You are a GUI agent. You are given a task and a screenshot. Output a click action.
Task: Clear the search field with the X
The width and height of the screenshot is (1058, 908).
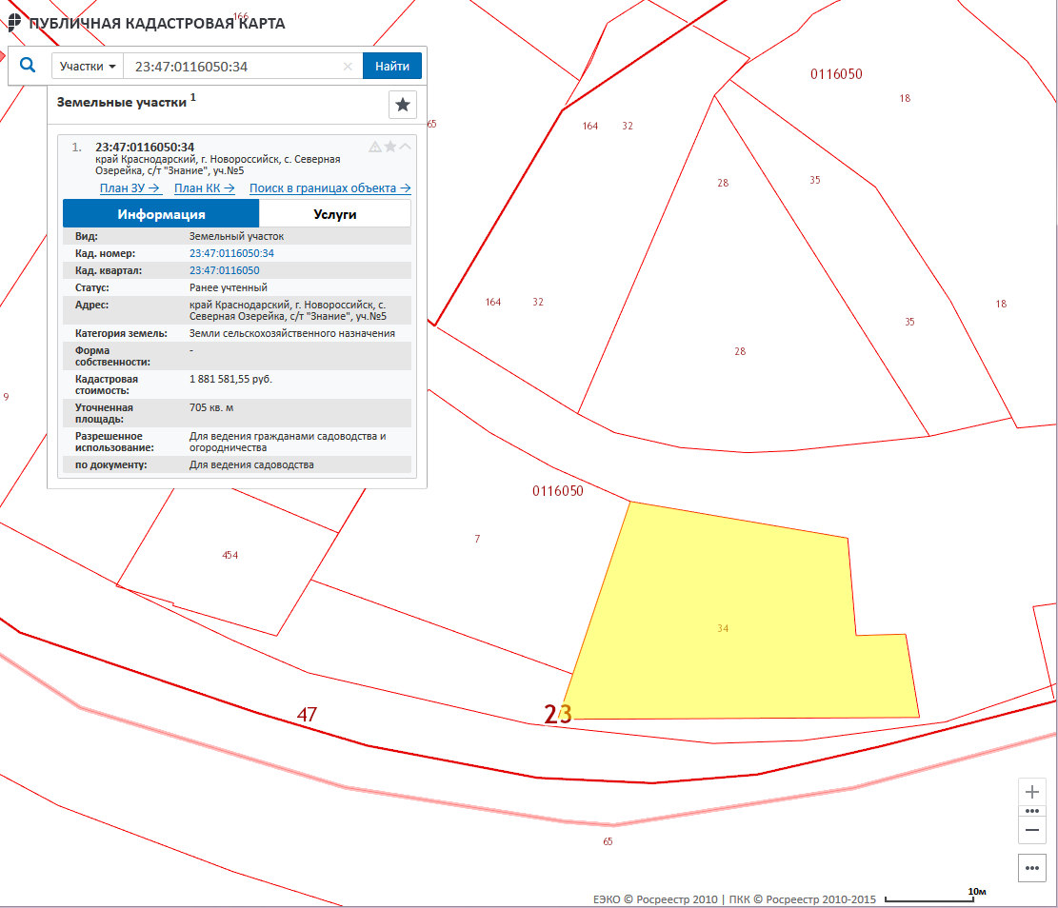pos(349,66)
